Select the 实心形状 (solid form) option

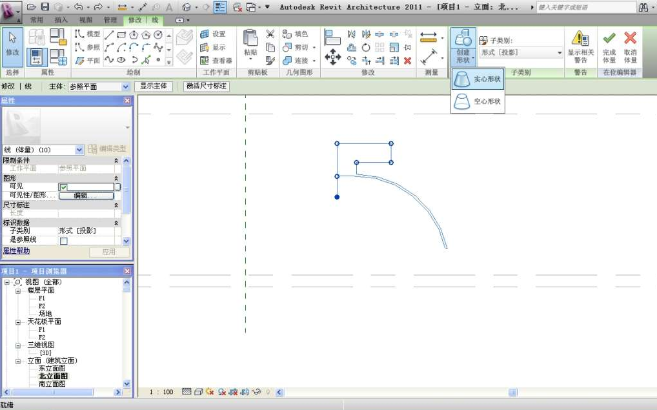click(478, 79)
